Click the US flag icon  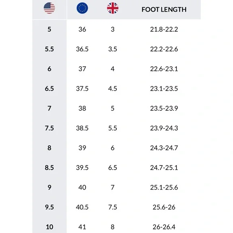[49, 8]
